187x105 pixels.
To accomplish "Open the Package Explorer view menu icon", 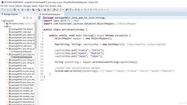I will point(31,18).
